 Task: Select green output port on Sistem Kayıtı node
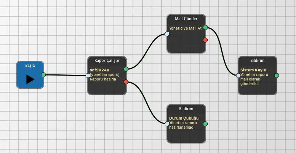pos(277,75)
